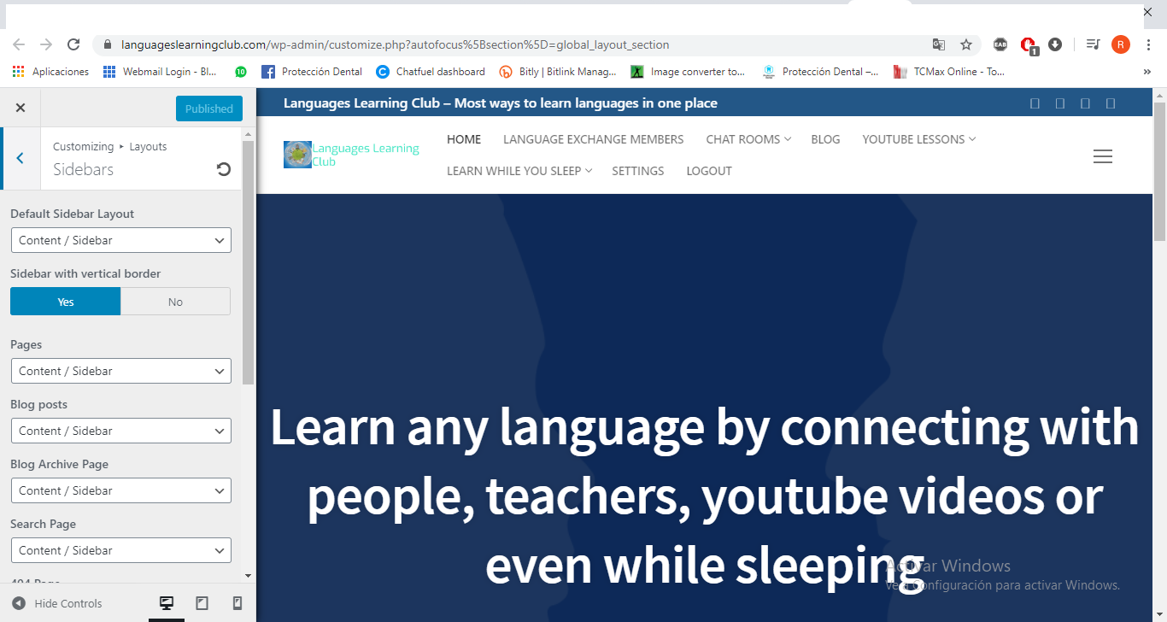The height and width of the screenshot is (622, 1167).
Task: Show more bookmarks with the chevron
Action: pyautogui.click(x=1147, y=73)
